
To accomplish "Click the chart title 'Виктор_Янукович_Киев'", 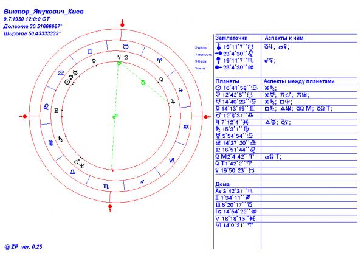I will click(x=44, y=12).
